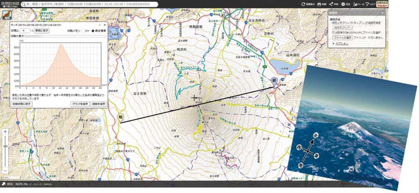Click the データ:DEM5A source text line

click(x=36, y=25)
